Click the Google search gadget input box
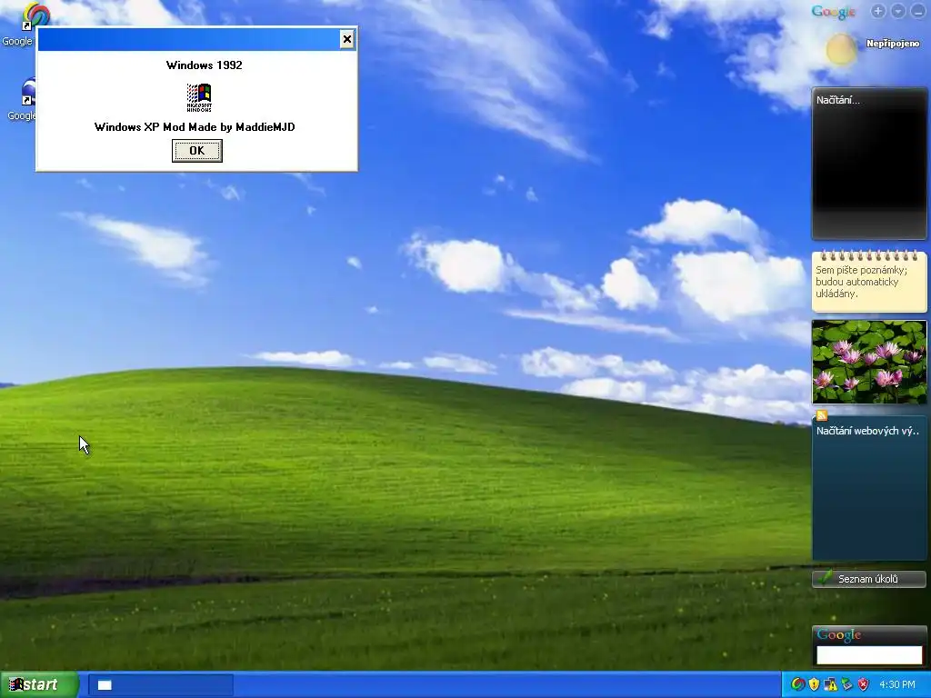This screenshot has width=931, height=698. tap(869, 655)
